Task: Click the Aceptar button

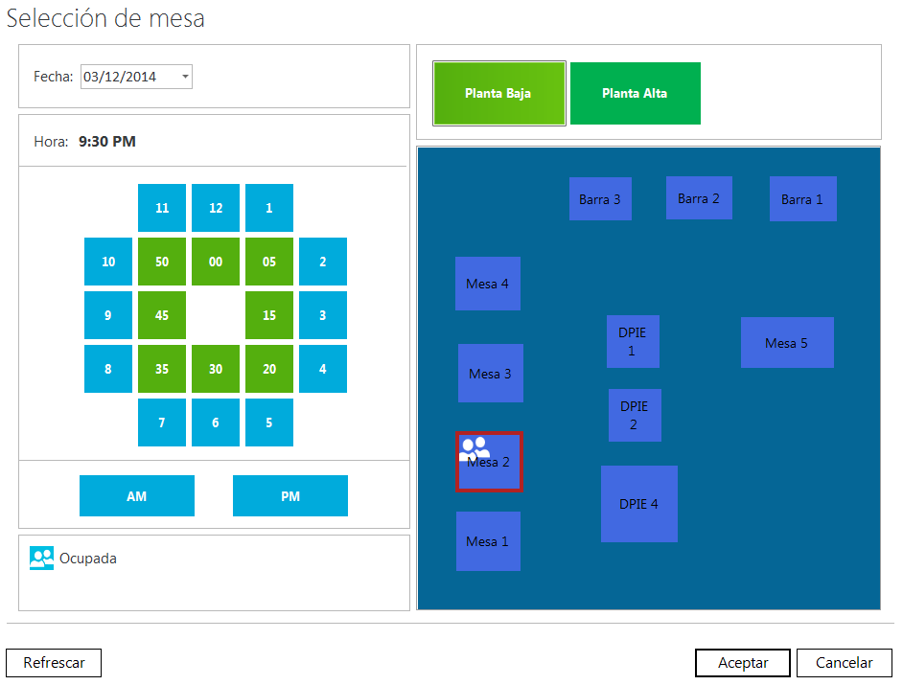Action: (742, 663)
